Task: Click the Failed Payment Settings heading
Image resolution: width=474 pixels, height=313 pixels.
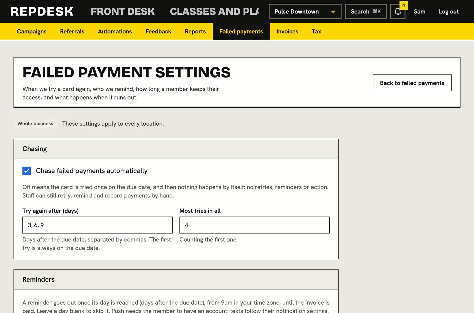Action: tap(126, 73)
